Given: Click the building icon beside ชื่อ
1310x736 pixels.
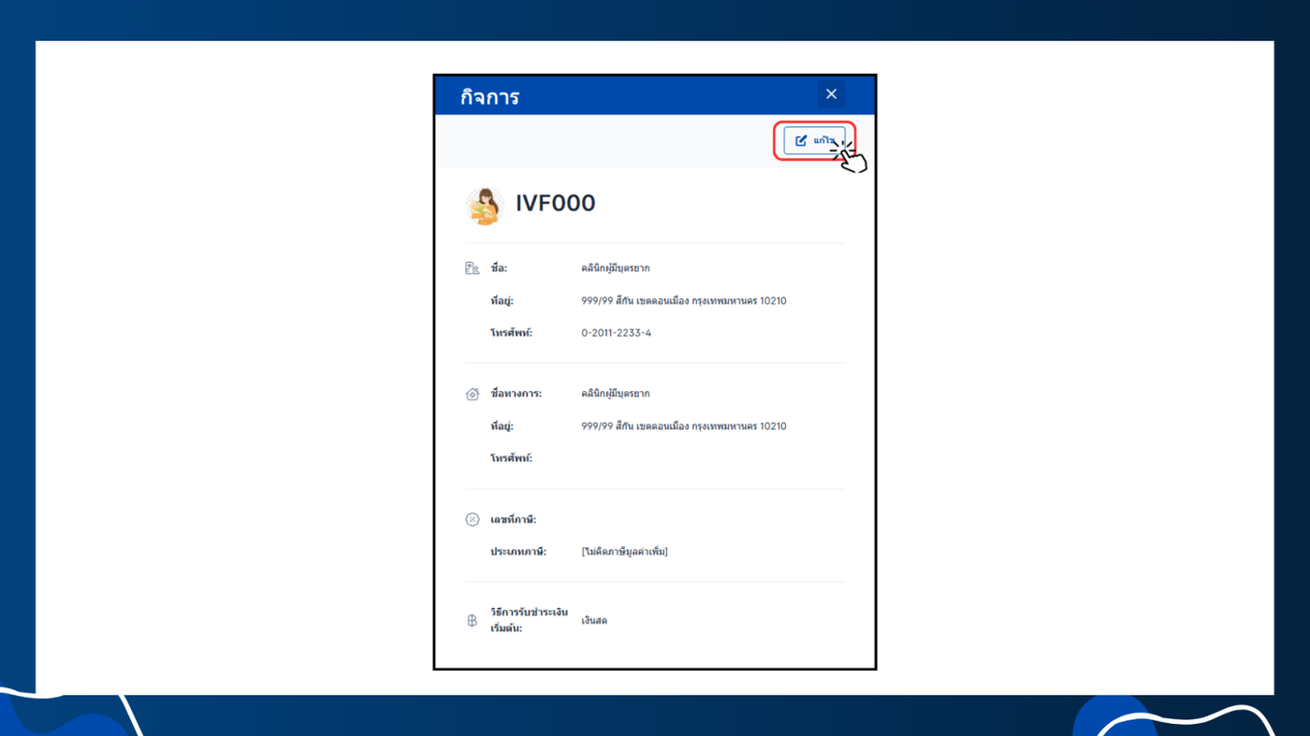Looking at the screenshot, I should click(473, 268).
